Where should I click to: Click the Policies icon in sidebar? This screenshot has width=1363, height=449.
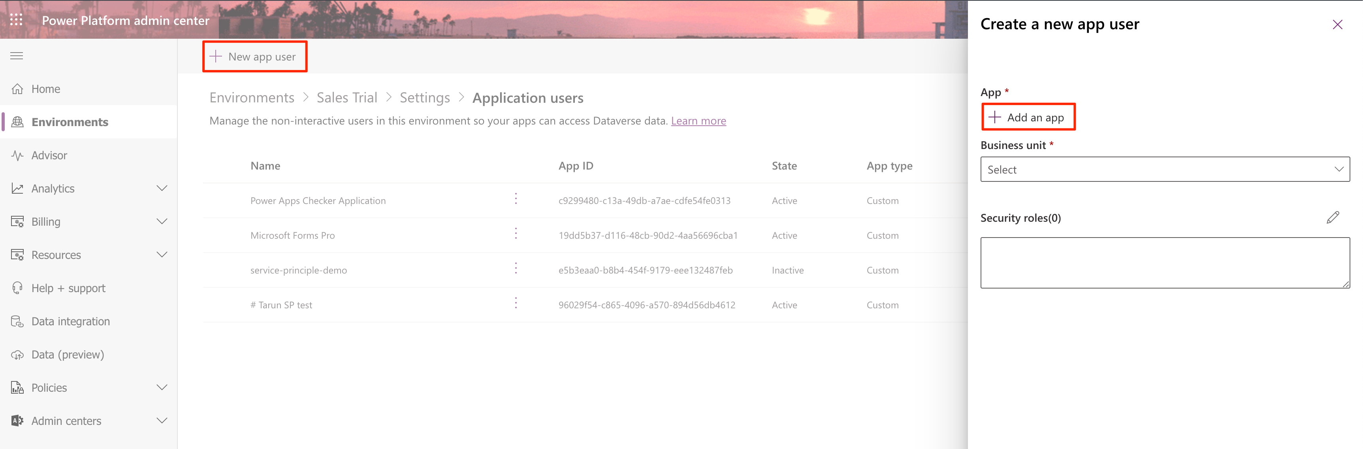coord(17,388)
